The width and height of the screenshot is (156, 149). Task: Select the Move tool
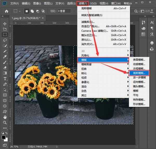(x=5, y=24)
